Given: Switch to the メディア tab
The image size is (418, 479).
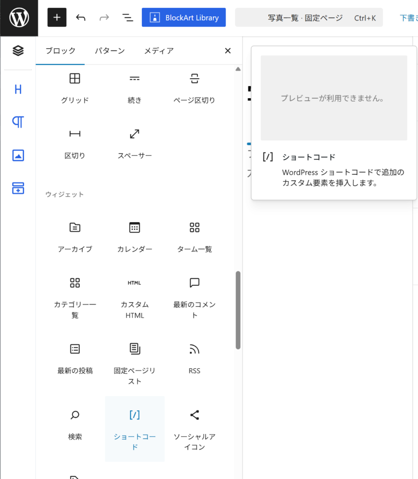Looking at the screenshot, I should click(159, 51).
